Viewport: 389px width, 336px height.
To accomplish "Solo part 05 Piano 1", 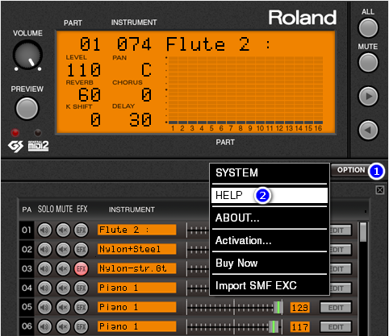I will pos(44,307).
